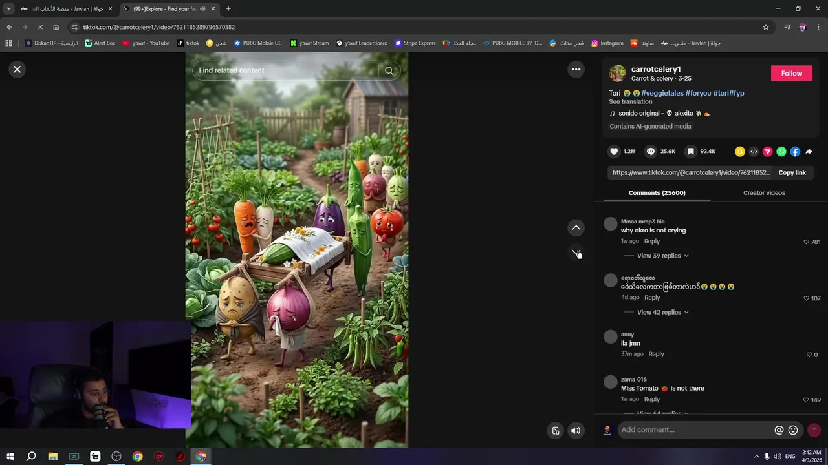This screenshot has width=828, height=465.
Task: Show hidden system tray icons
Action: (756, 457)
